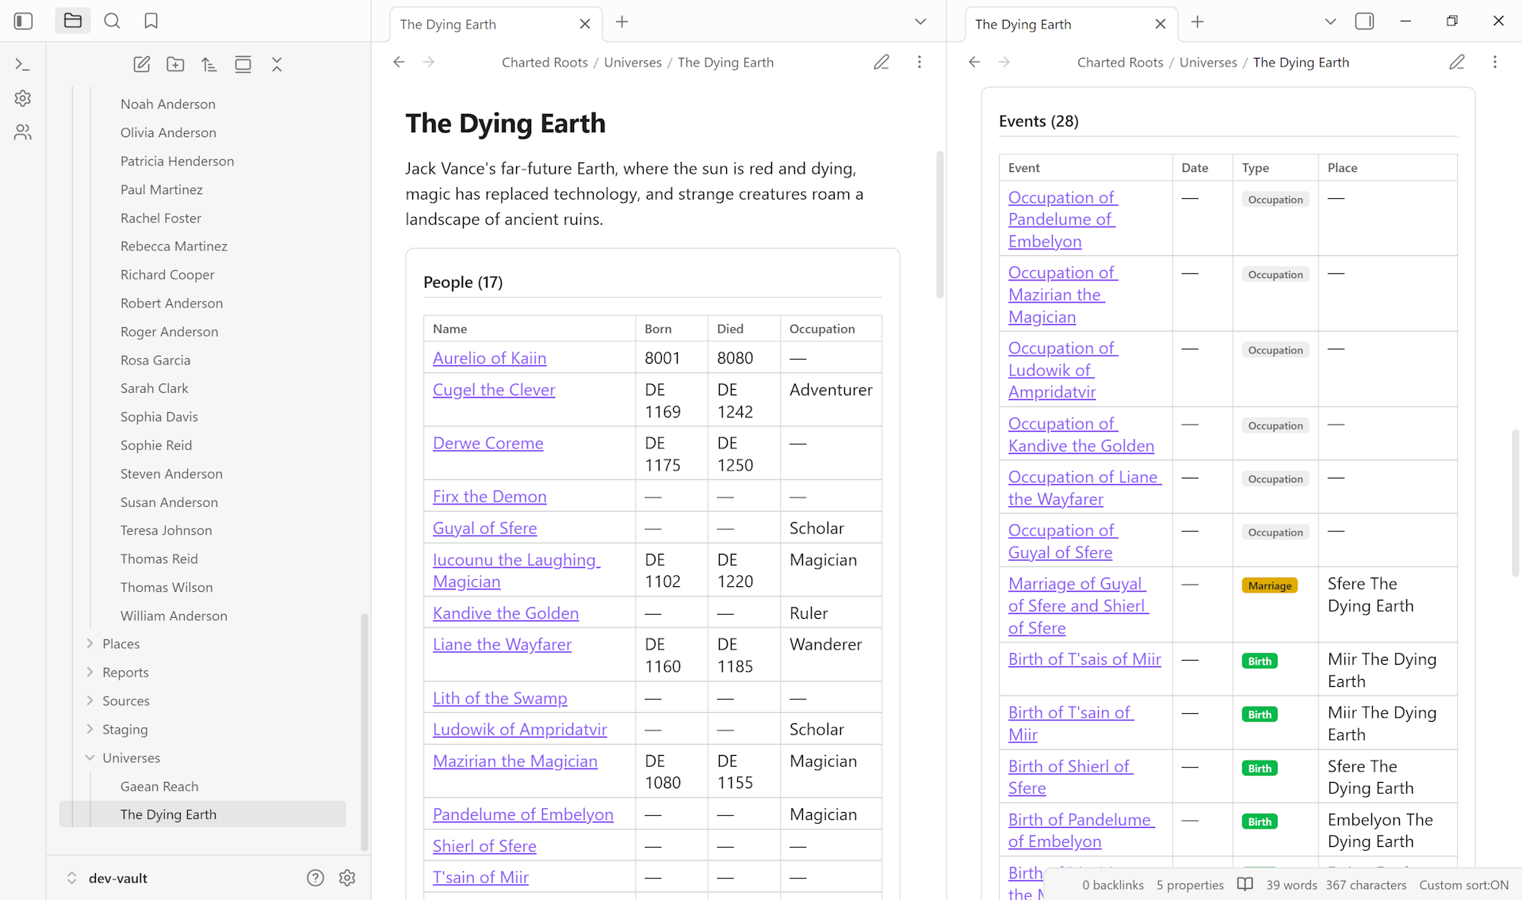Toggle the left sidebar collapse icon
Image resolution: width=1522 pixels, height=900 pixels.
(x=24, y=21)
